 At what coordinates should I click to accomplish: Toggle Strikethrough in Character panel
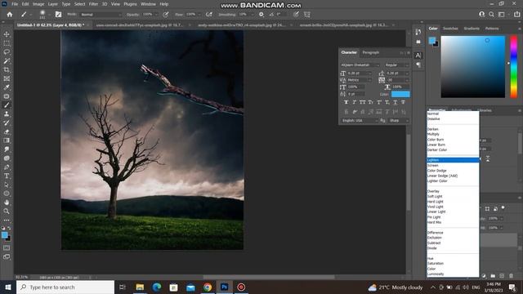point(403,102)
